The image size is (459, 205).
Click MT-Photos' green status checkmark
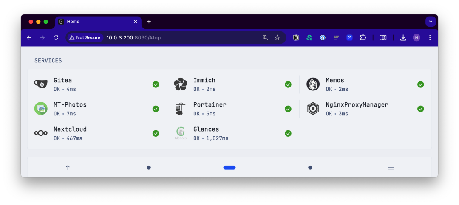(156, 109)
